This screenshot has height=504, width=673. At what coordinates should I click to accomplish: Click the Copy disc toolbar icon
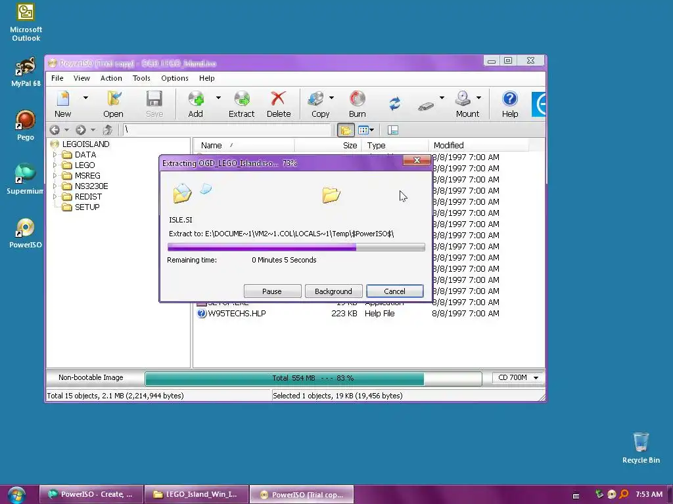tap(320, 104)
